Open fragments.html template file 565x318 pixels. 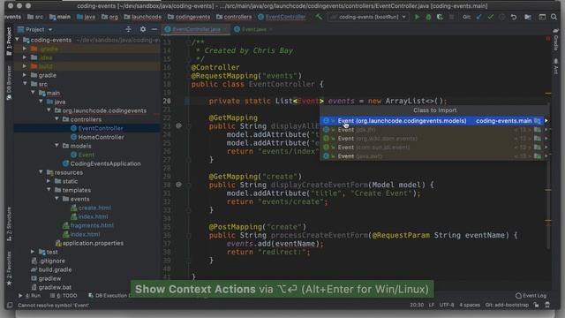(92, 225)
